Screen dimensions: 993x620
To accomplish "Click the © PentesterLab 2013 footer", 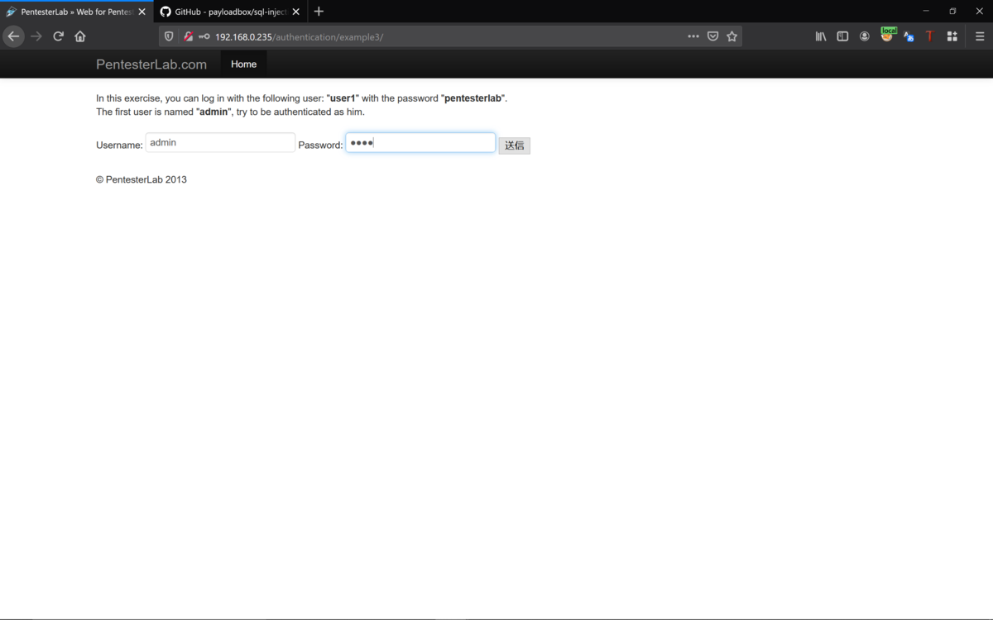I will point(142,179).
